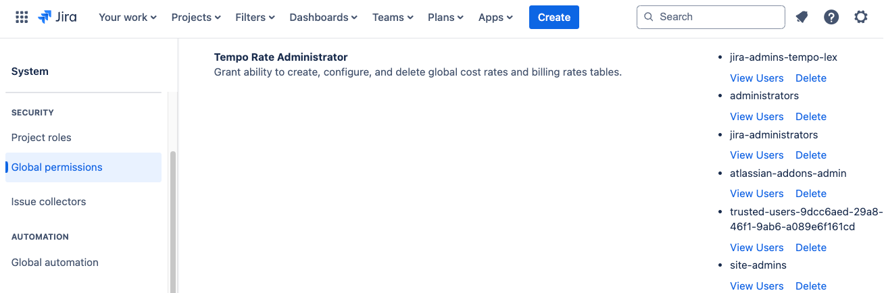
Task: Delete the site-admins group permission
Action: pyautogui.click(x=810, y=286)
